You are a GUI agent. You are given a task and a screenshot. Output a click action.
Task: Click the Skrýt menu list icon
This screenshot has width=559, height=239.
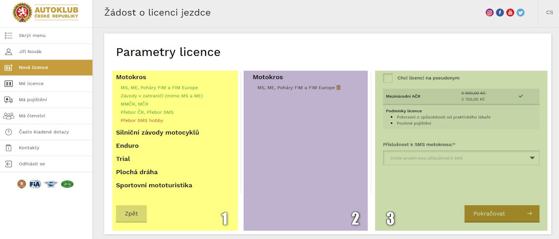click(8, 36)
